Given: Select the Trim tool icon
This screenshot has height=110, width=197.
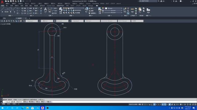Looking at the screenshot, I should 34,8.
